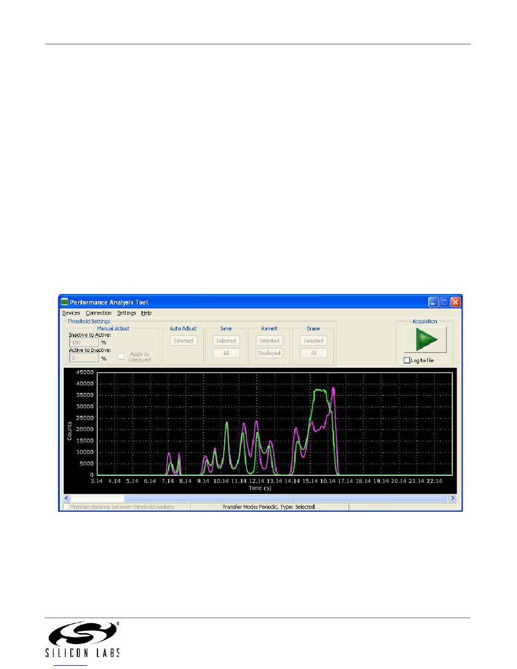Click the Erase Selected button
517x669 pixels.
coord(313,341)
